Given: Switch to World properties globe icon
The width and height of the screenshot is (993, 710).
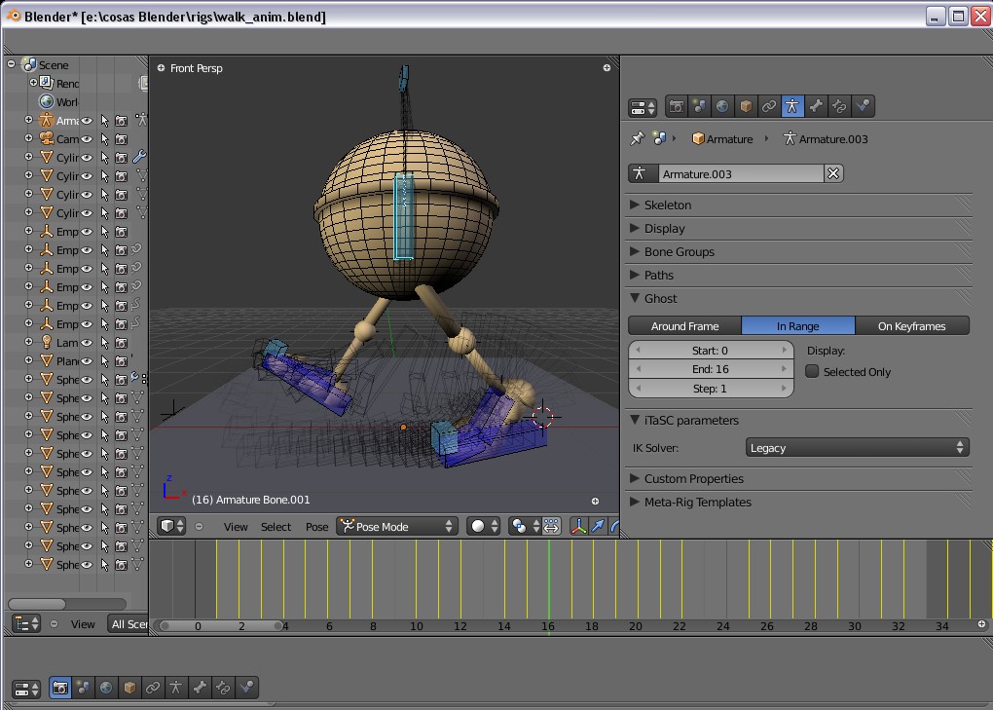Looking at the screenshot, I should (x=722, y=106).
